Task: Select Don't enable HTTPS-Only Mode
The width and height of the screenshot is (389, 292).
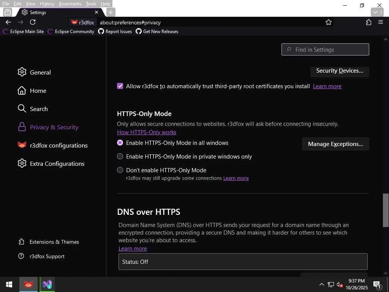Action: 120,170
